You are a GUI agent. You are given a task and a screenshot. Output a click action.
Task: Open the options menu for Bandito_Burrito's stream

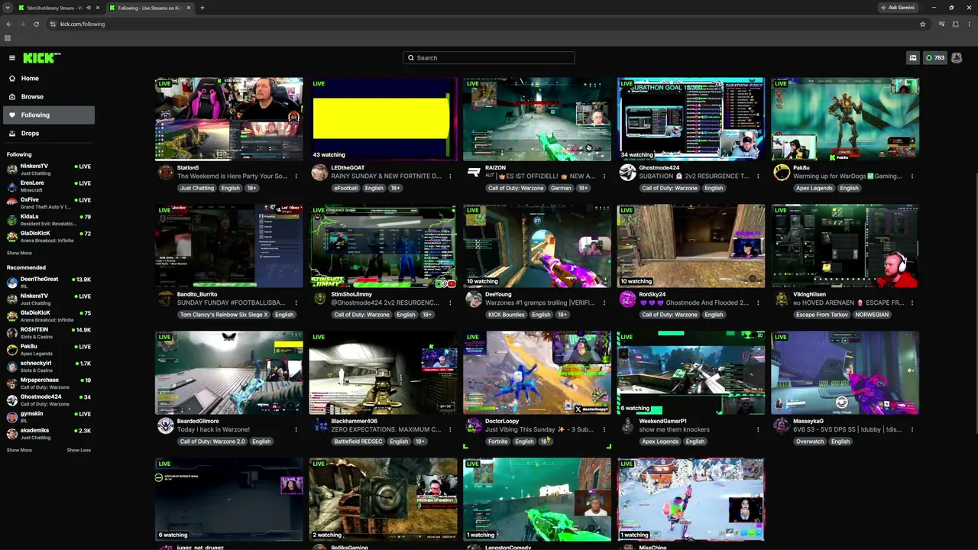point(296,303)
